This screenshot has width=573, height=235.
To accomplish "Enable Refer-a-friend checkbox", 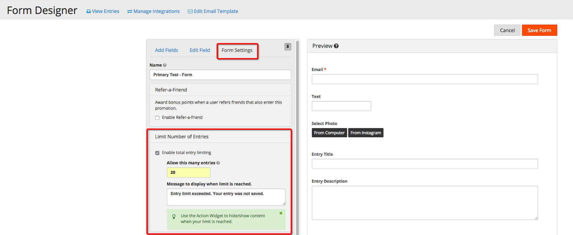I will coord(157,118).
